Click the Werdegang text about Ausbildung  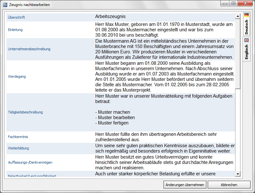[165, 76]
